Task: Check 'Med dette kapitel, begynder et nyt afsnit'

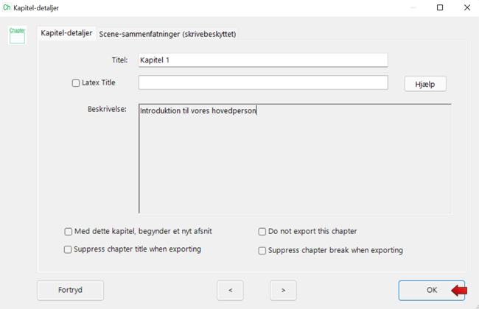Action: point(69,231)
